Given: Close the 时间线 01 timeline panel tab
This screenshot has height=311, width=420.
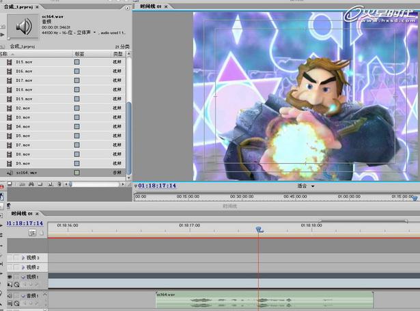Looking at the screenshot, I should tap(38, 214).
